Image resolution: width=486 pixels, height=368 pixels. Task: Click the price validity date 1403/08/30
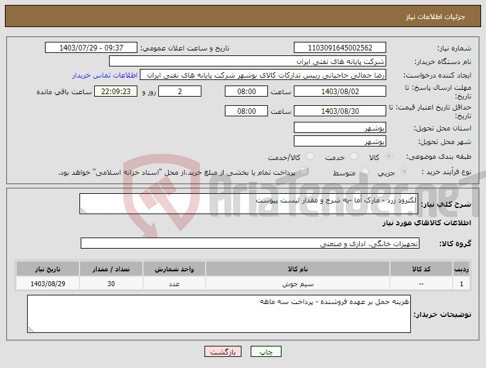339,111
